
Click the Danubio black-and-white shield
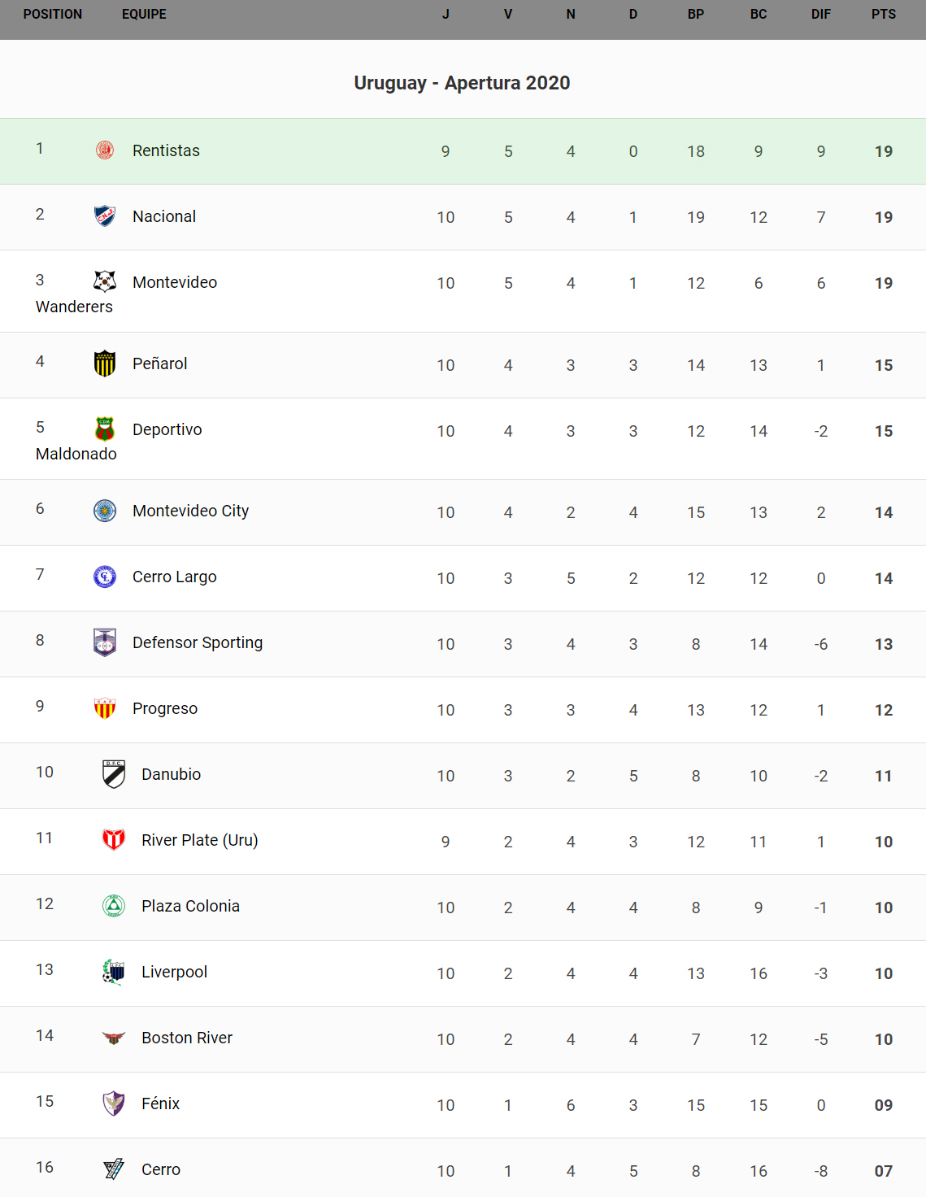[114, 774]
